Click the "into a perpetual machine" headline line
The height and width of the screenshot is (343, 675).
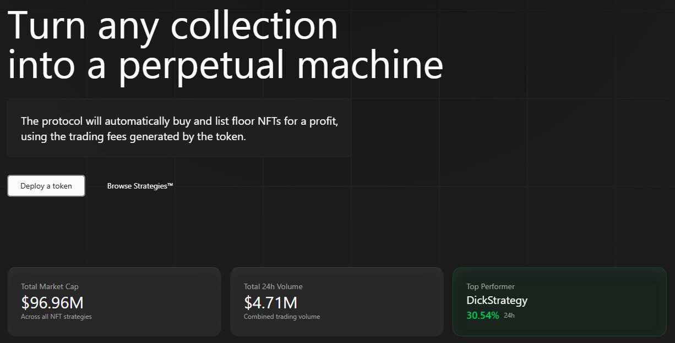coord(225,65)
